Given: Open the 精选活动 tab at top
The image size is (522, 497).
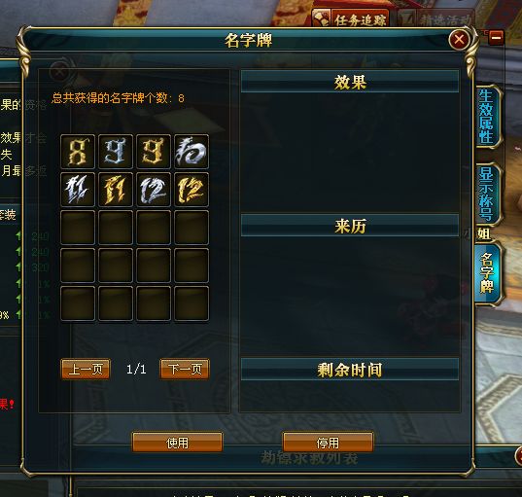Looking at the screenshot, I should (x=436, y=19).
